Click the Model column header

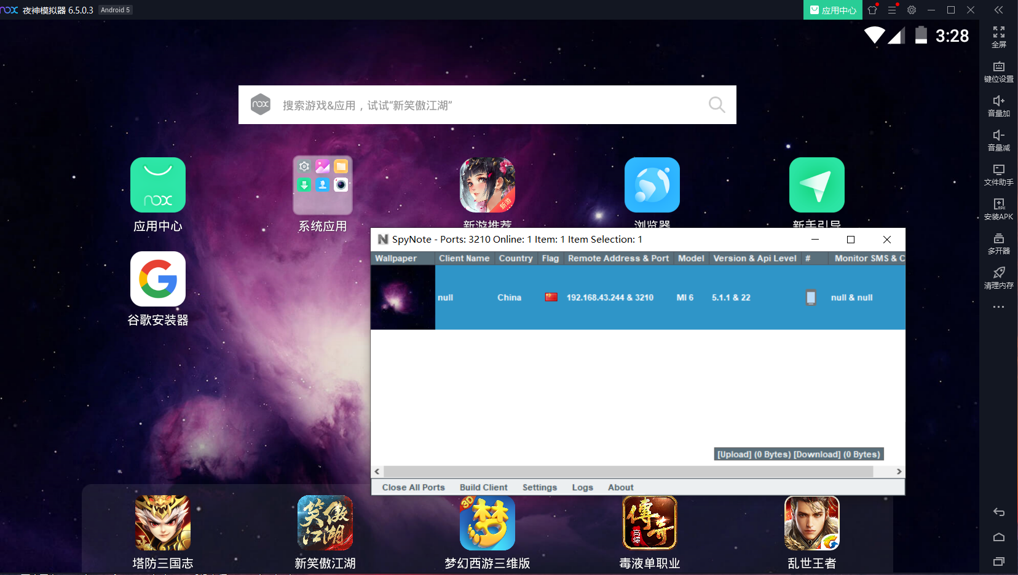click(x=691, y=259)
